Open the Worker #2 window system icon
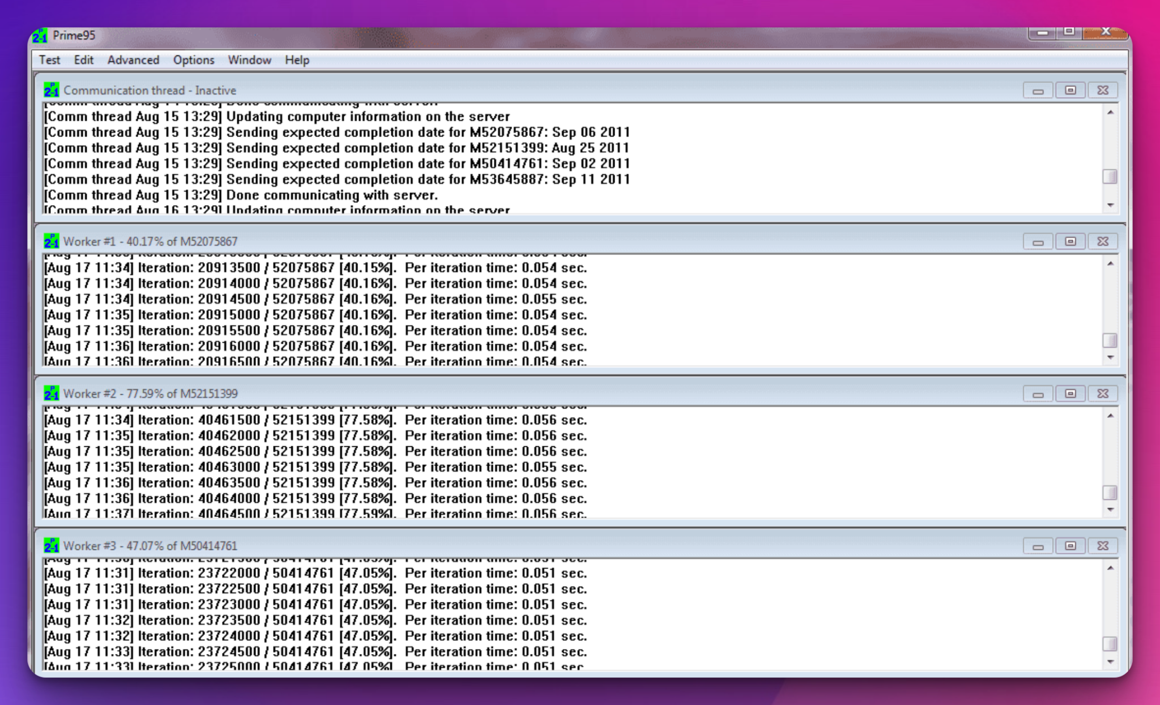Viewport: 1160px width, 705px height. [51, 393]
